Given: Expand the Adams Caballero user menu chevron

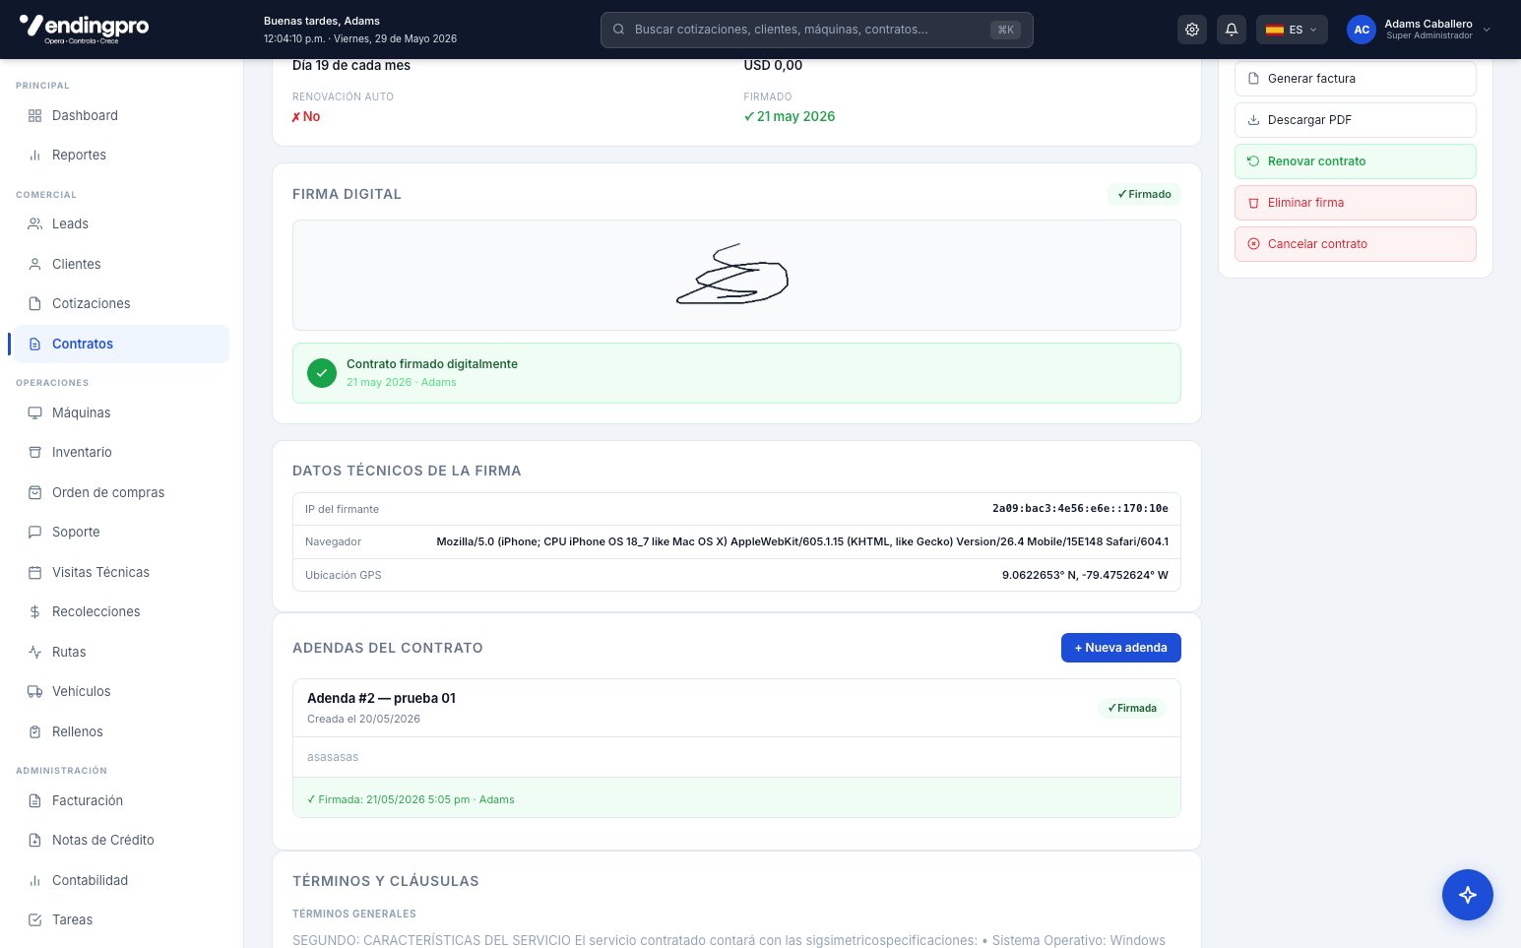Looking at the screenshot, I should [1487, 30].
